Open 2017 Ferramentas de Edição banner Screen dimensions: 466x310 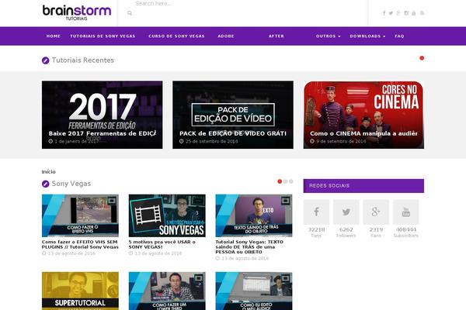pos(103,115)
